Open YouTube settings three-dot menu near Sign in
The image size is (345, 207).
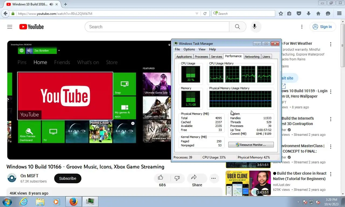(x=302, y=27)
